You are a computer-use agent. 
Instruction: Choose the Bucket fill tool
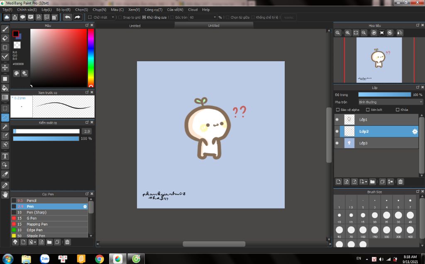tap(5, 88)
